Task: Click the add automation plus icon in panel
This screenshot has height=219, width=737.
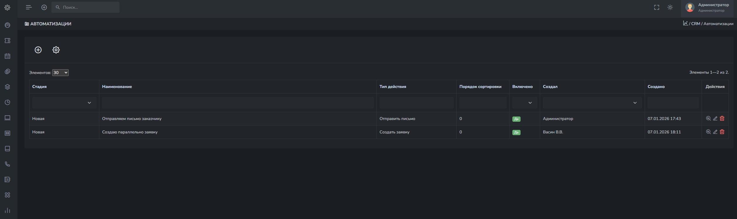Action: (x=38, y=50)
